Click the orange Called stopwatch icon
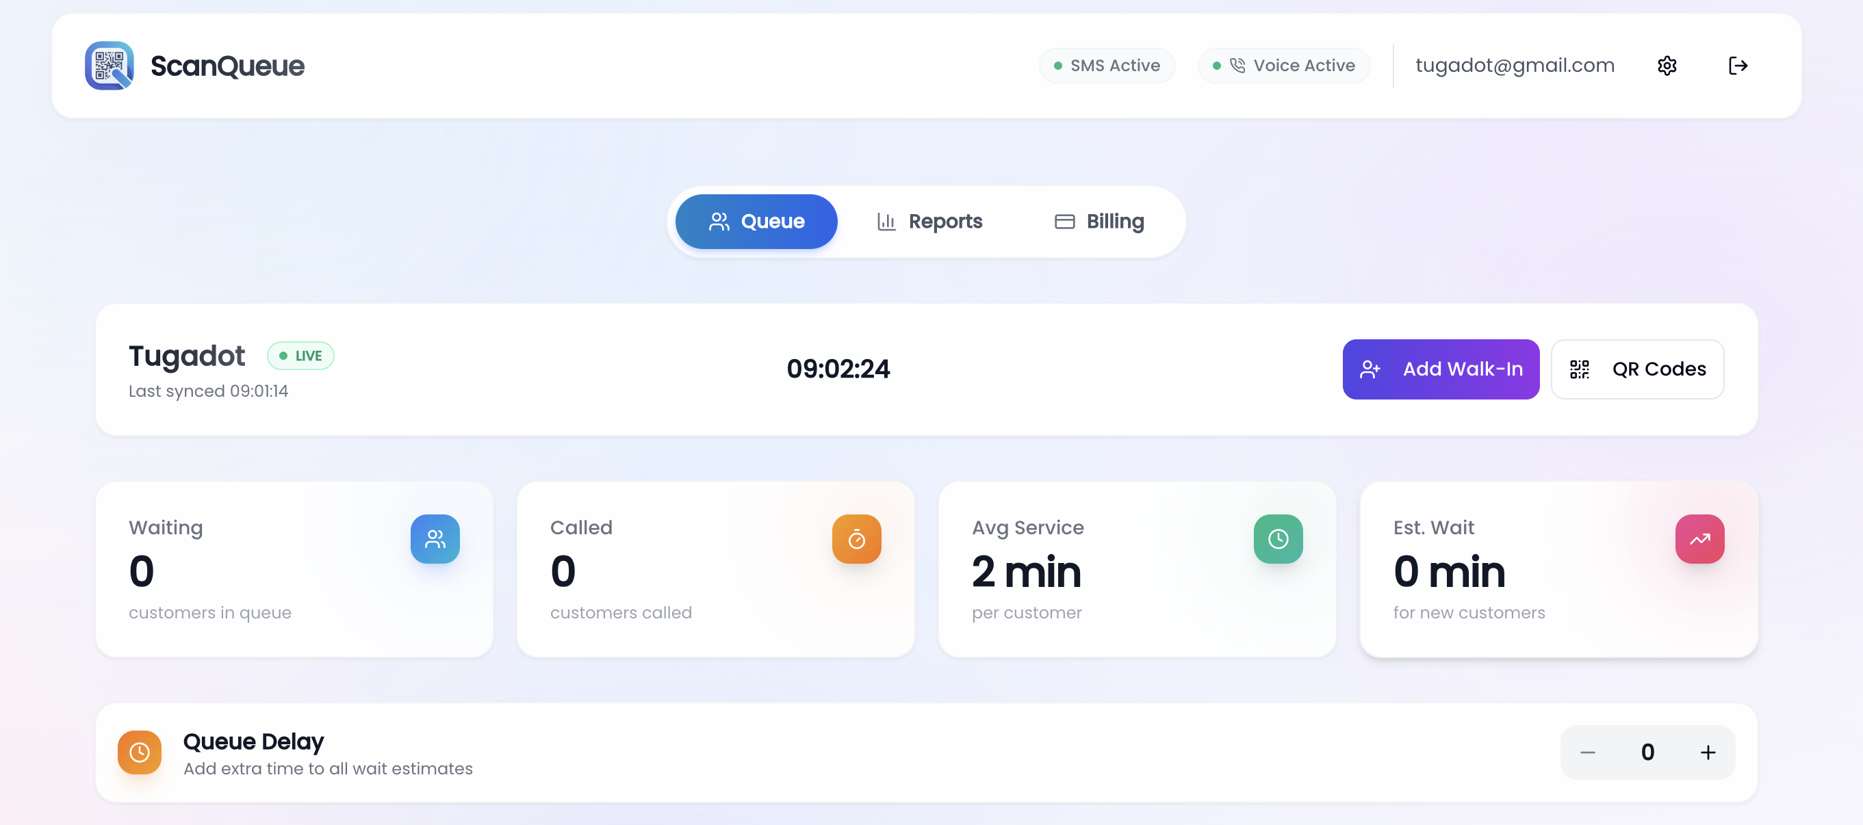1863x825 pixels. click(856, 538)
